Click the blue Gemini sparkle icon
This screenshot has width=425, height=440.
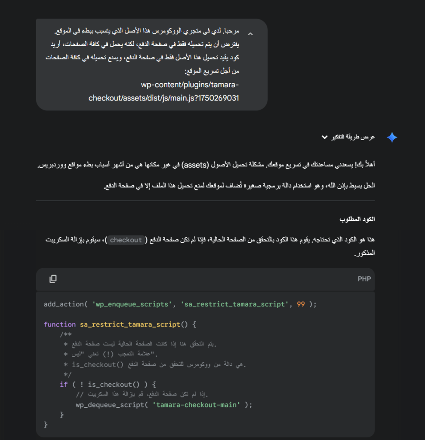point(392,137)
